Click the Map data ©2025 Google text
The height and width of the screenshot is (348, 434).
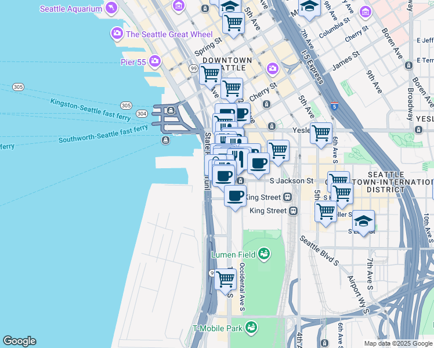click(x=398, y=343)
